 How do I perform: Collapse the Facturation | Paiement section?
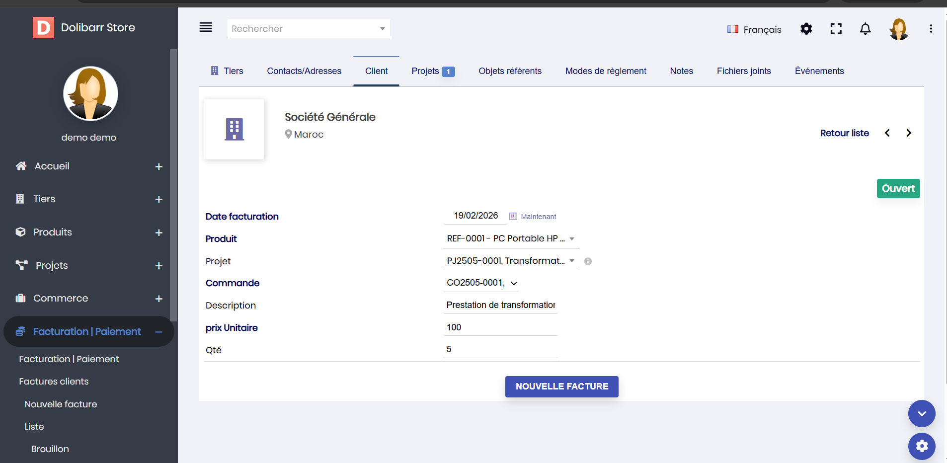(158, 332)
